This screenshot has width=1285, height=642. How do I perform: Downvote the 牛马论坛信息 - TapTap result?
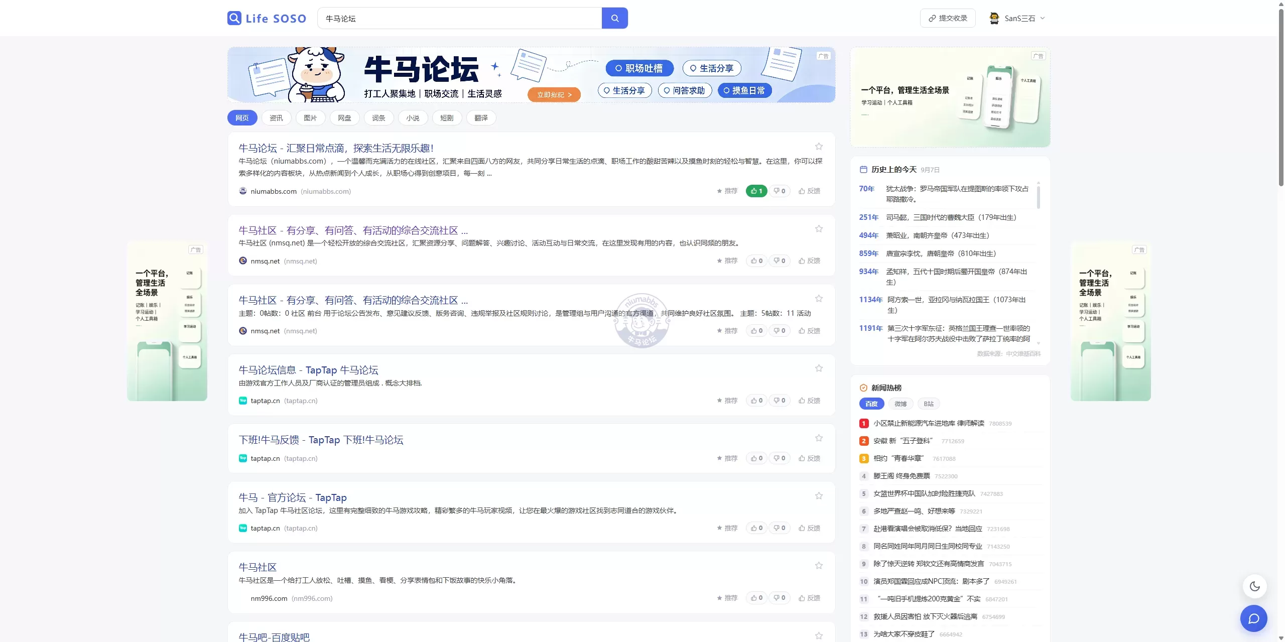pos(780,401)
